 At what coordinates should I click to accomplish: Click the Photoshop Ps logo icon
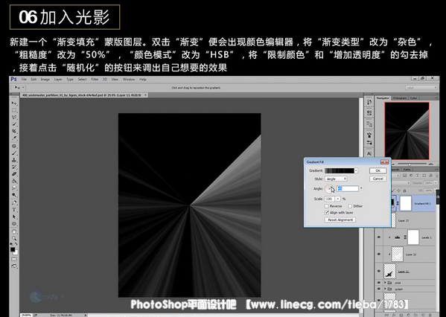[13, 79]
